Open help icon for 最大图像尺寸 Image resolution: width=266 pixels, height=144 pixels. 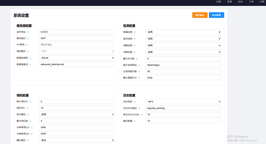coord(139,78)
